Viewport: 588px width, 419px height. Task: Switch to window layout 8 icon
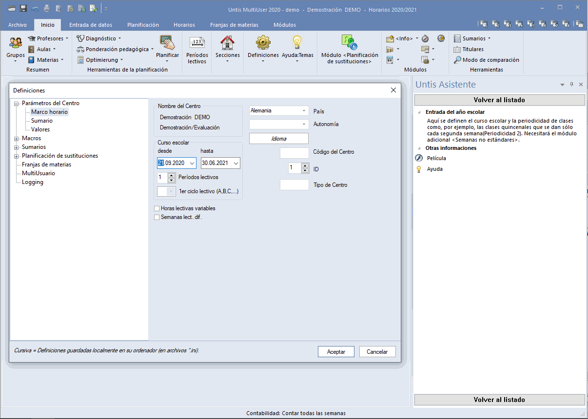point(566,24)
